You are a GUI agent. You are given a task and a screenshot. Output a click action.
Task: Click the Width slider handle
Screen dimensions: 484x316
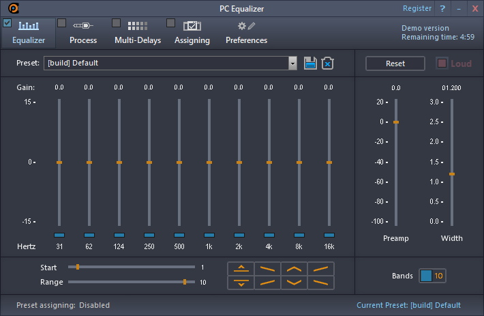pos(452,174)
